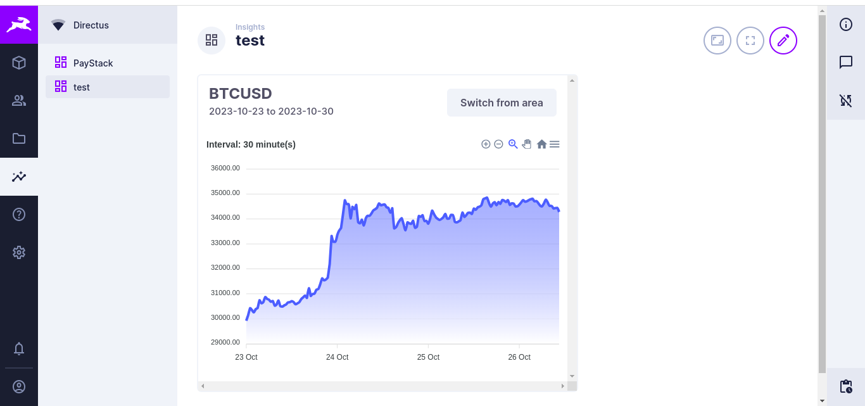Image resolution: width=865 pixels, height=406 pixels.
Task: Click the Insights breadcrumb link
Action: point(250,27)
